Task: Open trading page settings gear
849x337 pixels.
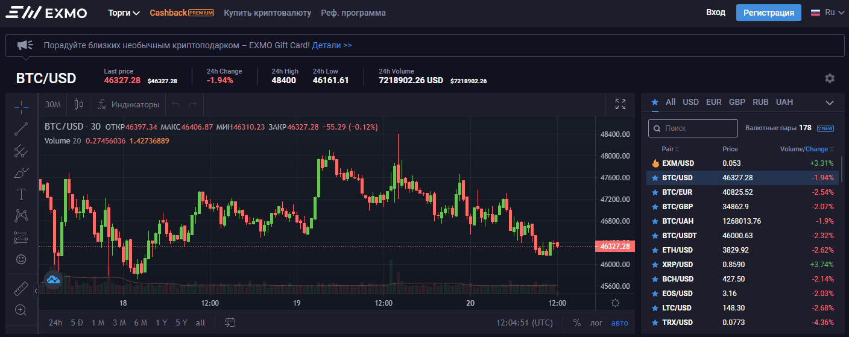Action: pos(830,78)
